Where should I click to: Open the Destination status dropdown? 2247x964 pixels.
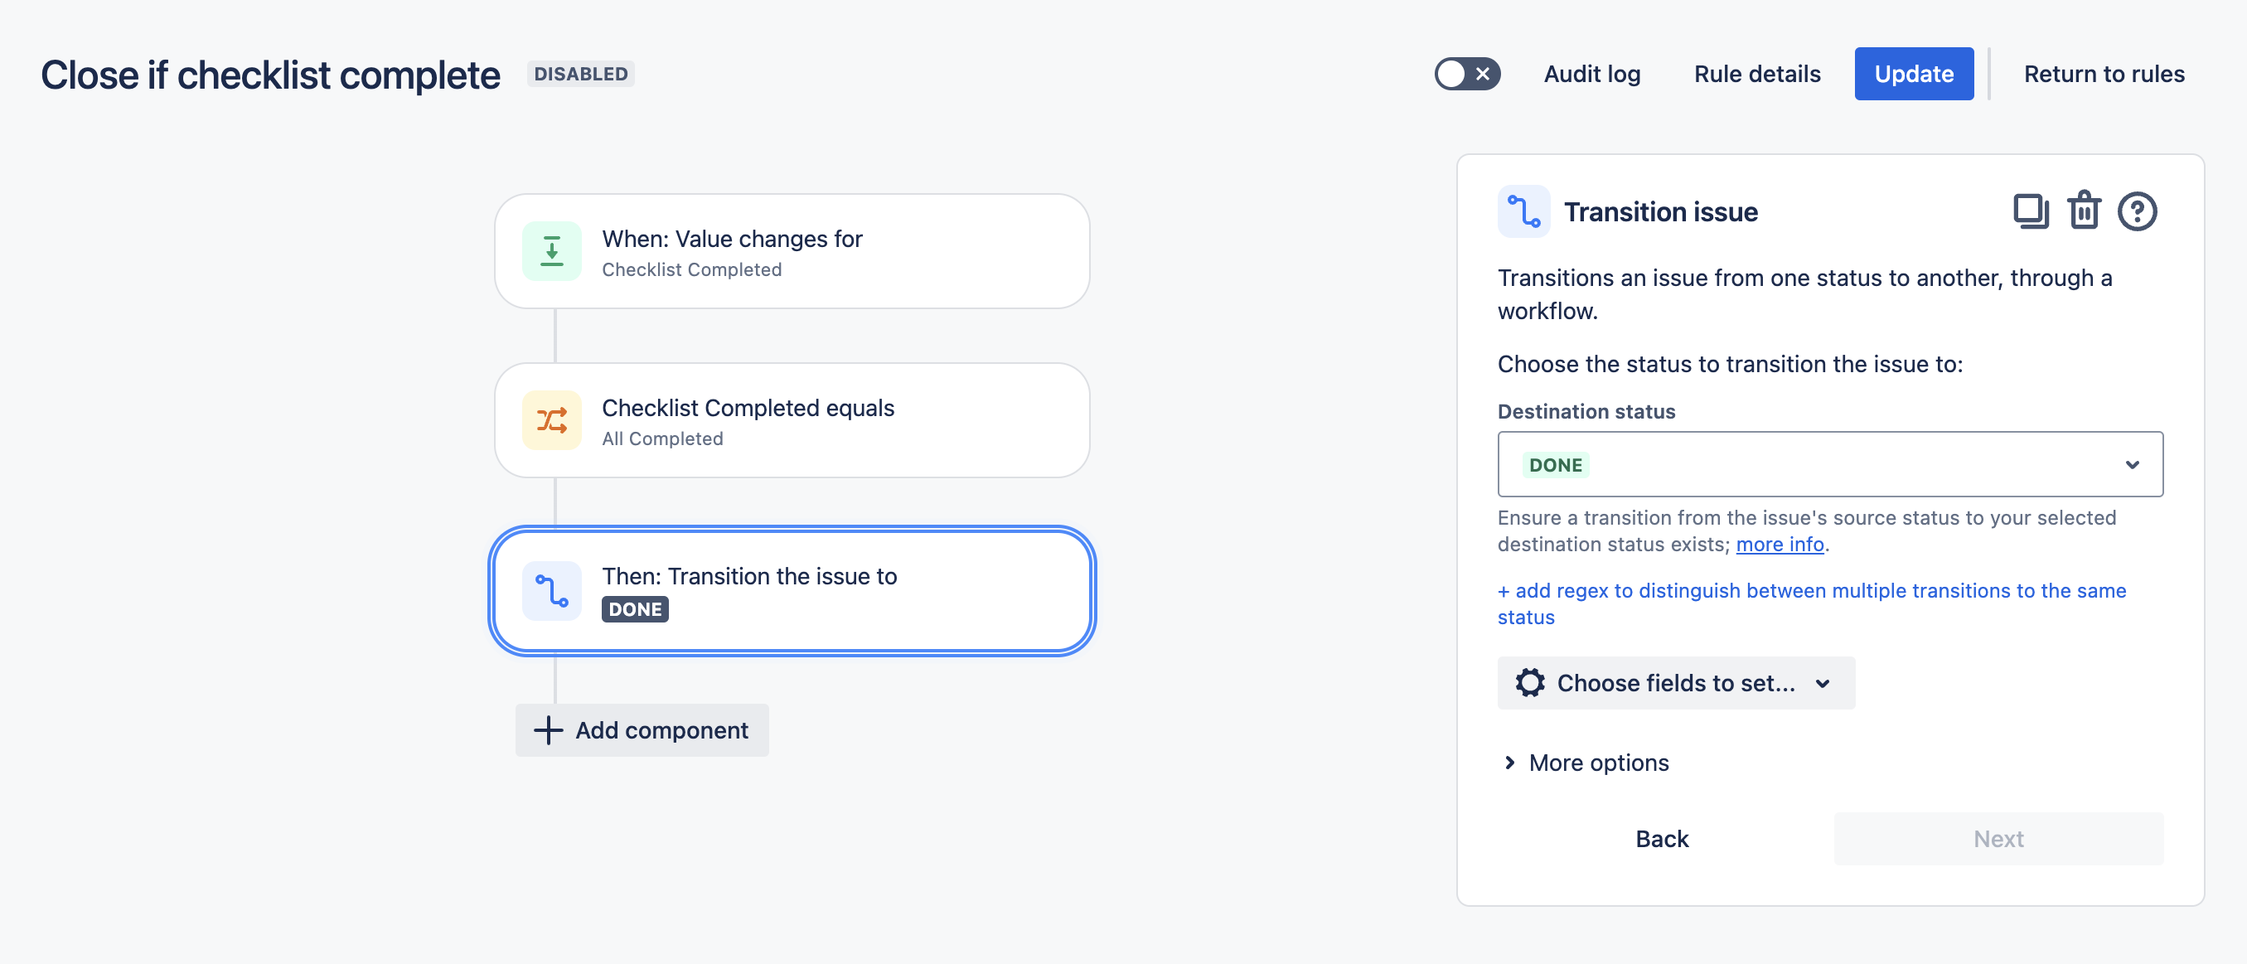tap(1829, 464)
